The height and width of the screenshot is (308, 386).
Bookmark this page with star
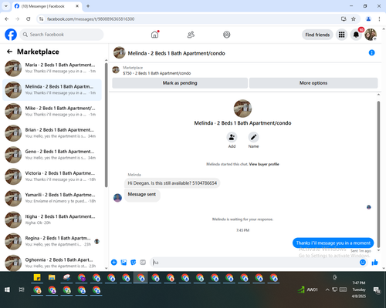click(x=354, y=19)
